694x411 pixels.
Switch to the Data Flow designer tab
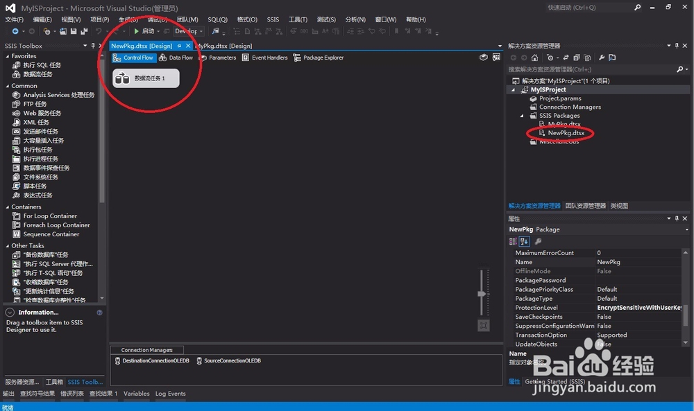(176, 58)
